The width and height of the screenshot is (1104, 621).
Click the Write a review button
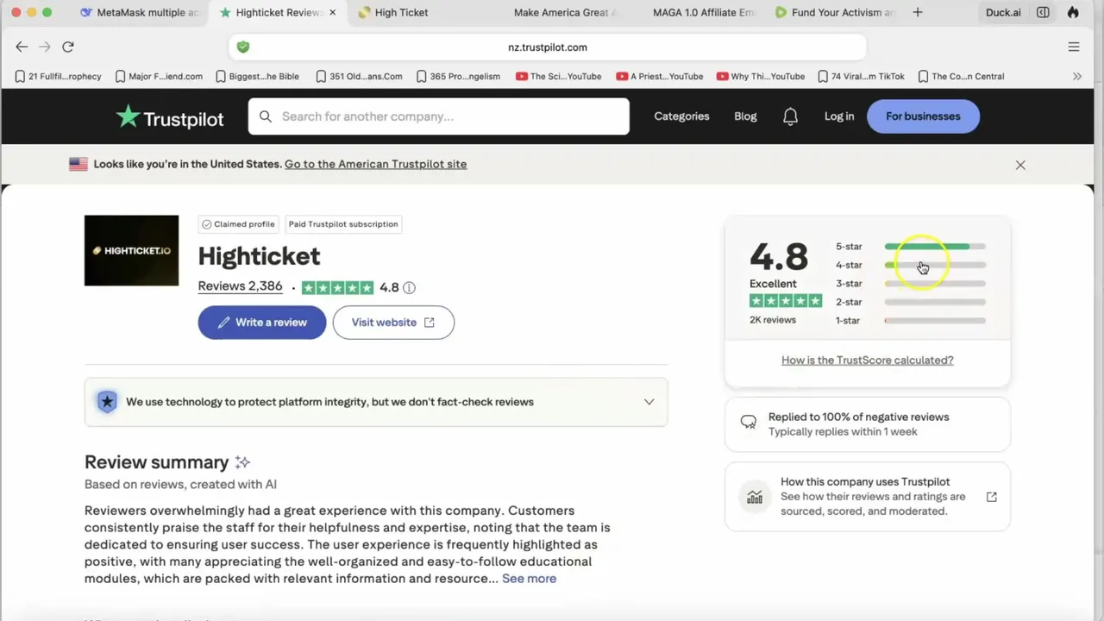[x=262, y=323]
